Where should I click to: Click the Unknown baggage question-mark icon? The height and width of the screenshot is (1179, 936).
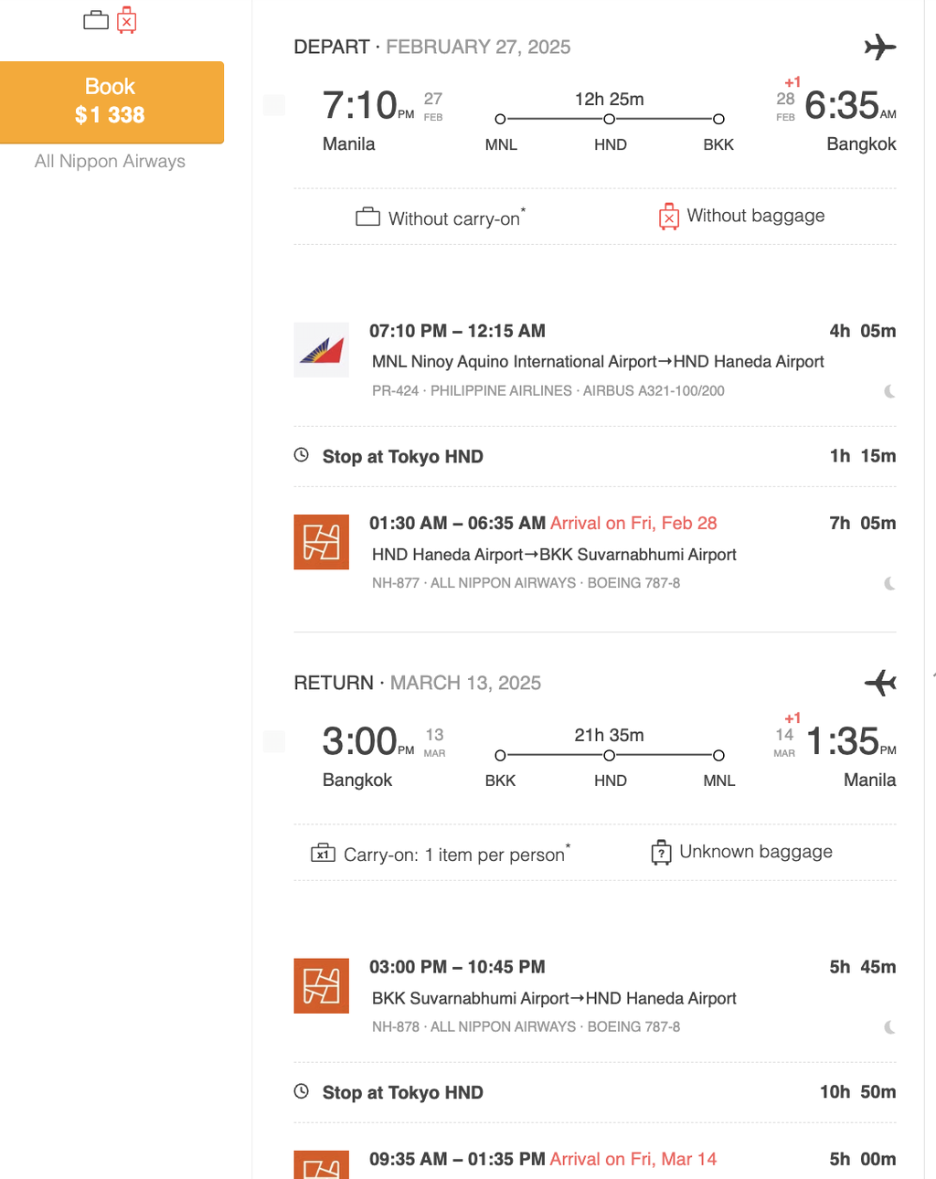click(x=661, y=852)
